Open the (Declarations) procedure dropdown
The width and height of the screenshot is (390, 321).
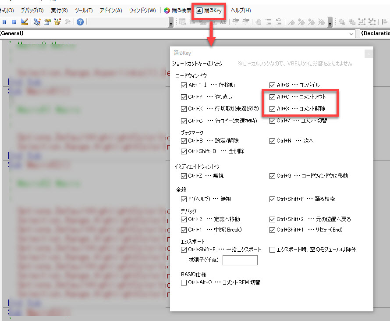click(x=375, y=33)
